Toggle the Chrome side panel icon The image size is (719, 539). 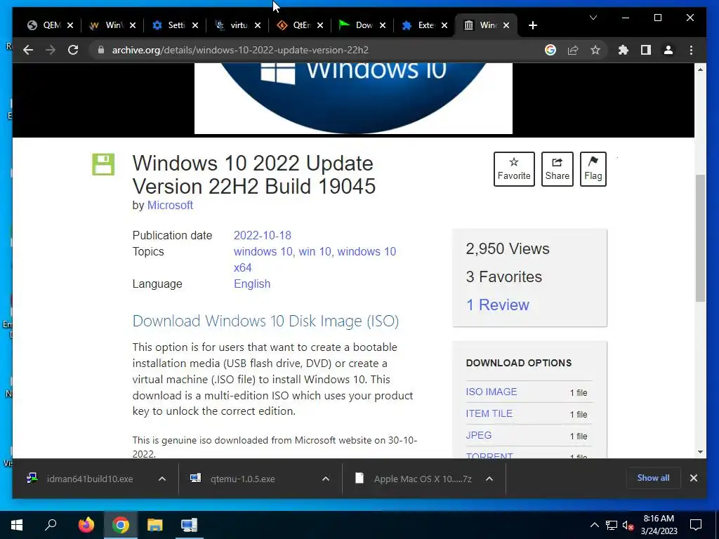646,50
